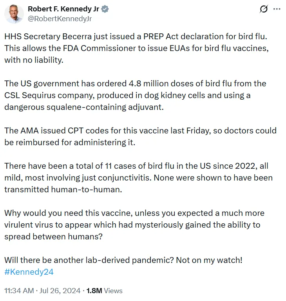
Task: Click the 'dangerous squalene-containing adjuvant' line
Action: [x=84, y=107]
